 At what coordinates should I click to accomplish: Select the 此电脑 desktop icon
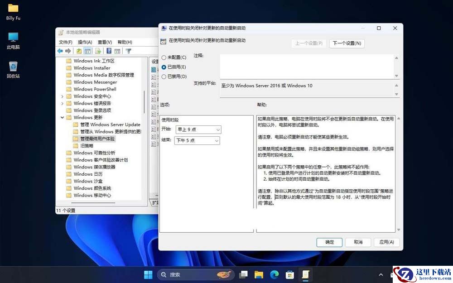(x=13, y=41)
